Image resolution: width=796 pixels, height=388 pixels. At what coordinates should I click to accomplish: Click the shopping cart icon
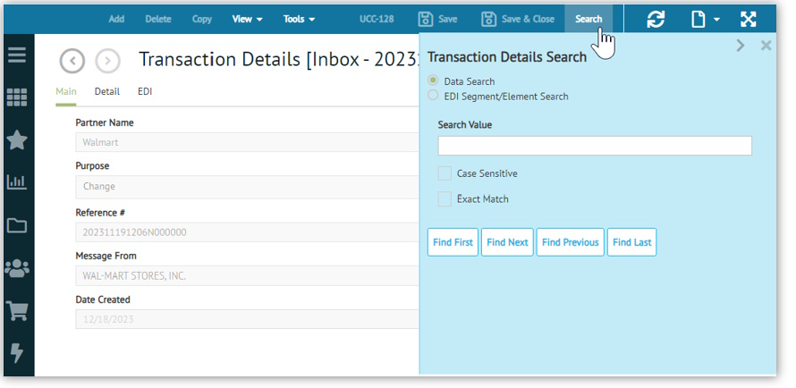click(16, 310)
